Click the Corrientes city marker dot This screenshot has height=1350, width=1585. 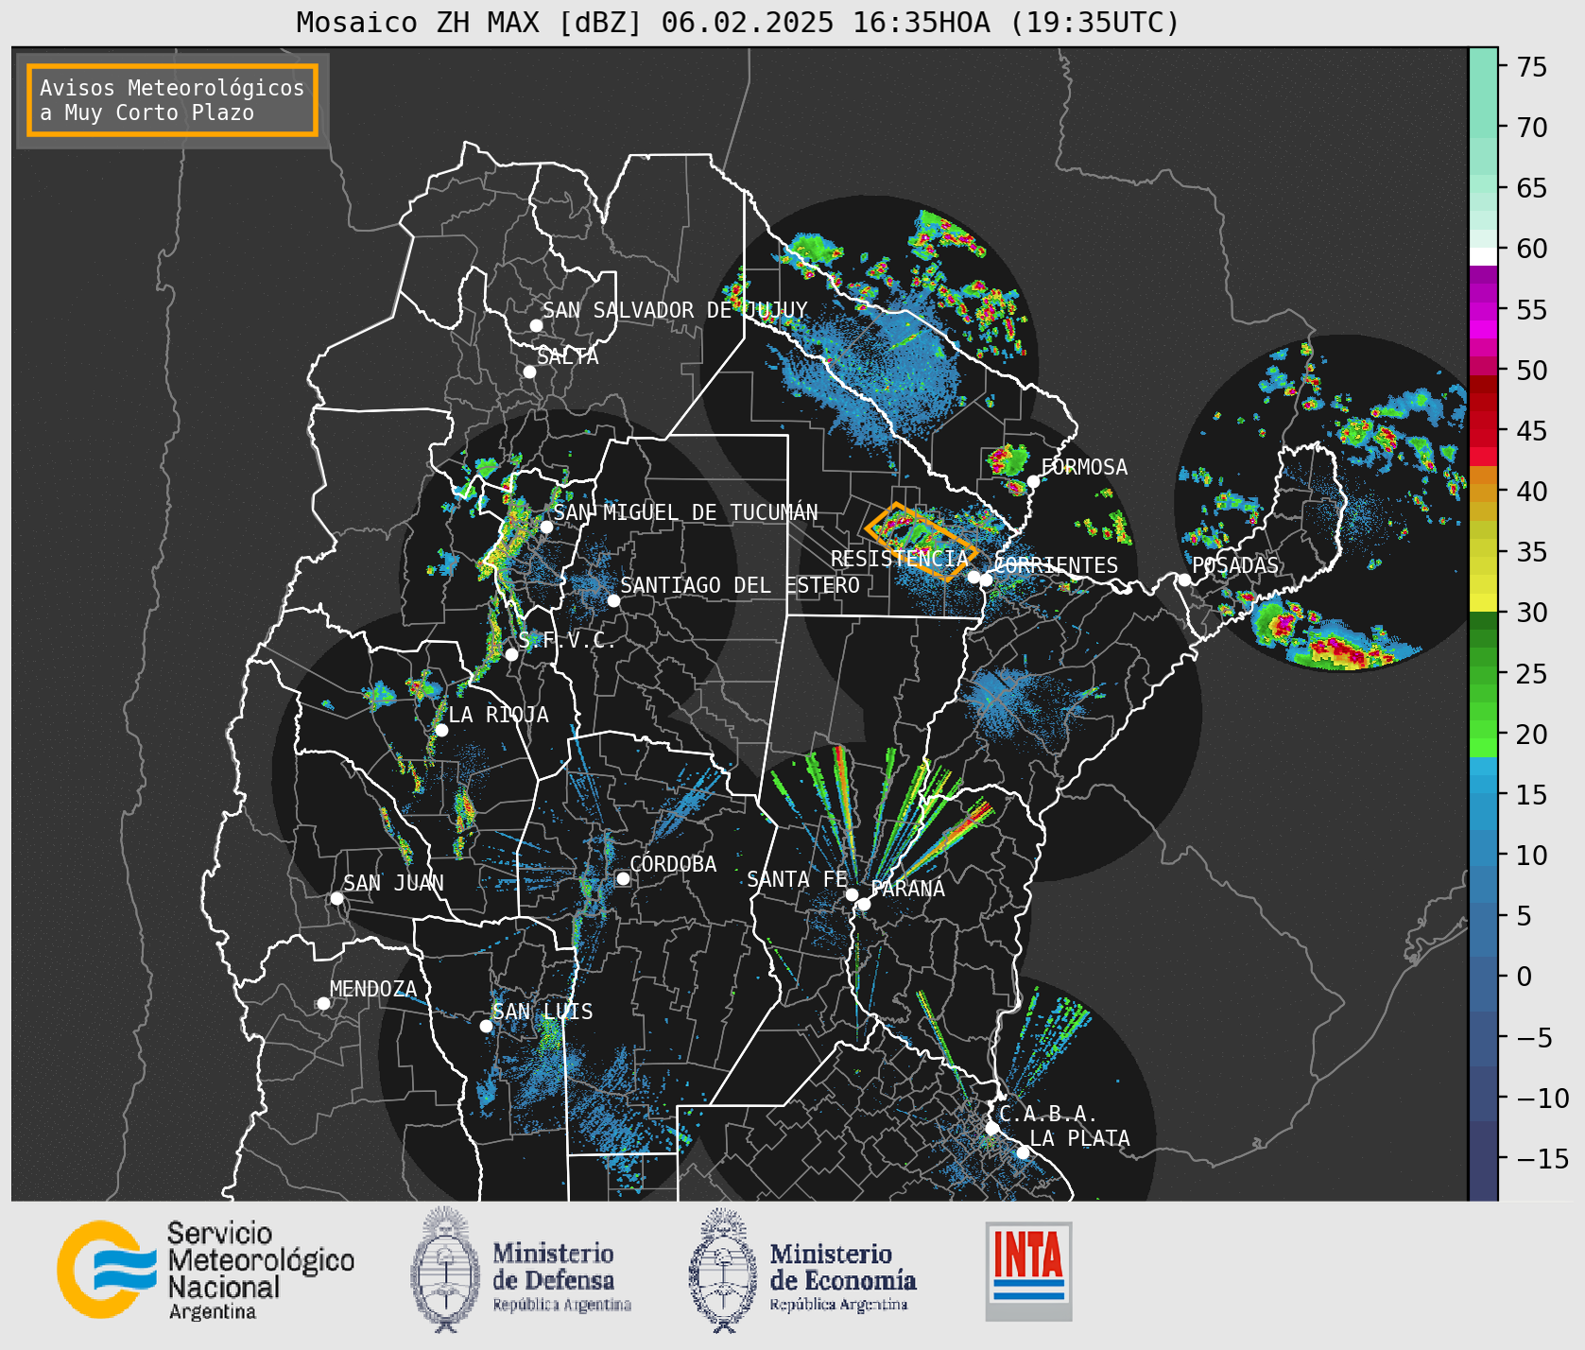point(986,580)
